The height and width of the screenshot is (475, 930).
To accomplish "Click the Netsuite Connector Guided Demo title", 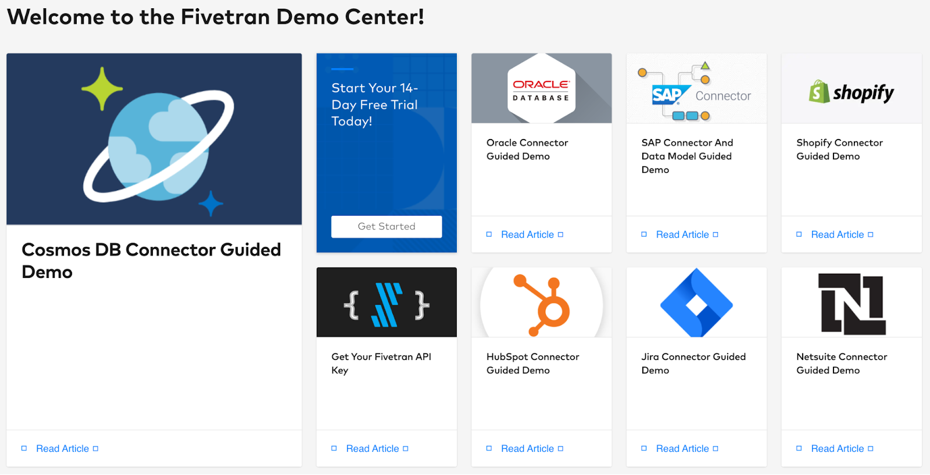I will 842,363.
